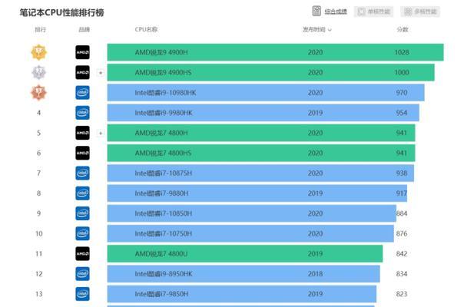Click the AMD logo beside AMD锐龙9 4900HS

82,72
